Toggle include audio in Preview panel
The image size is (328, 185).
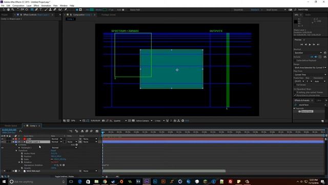tap(316, 57)
